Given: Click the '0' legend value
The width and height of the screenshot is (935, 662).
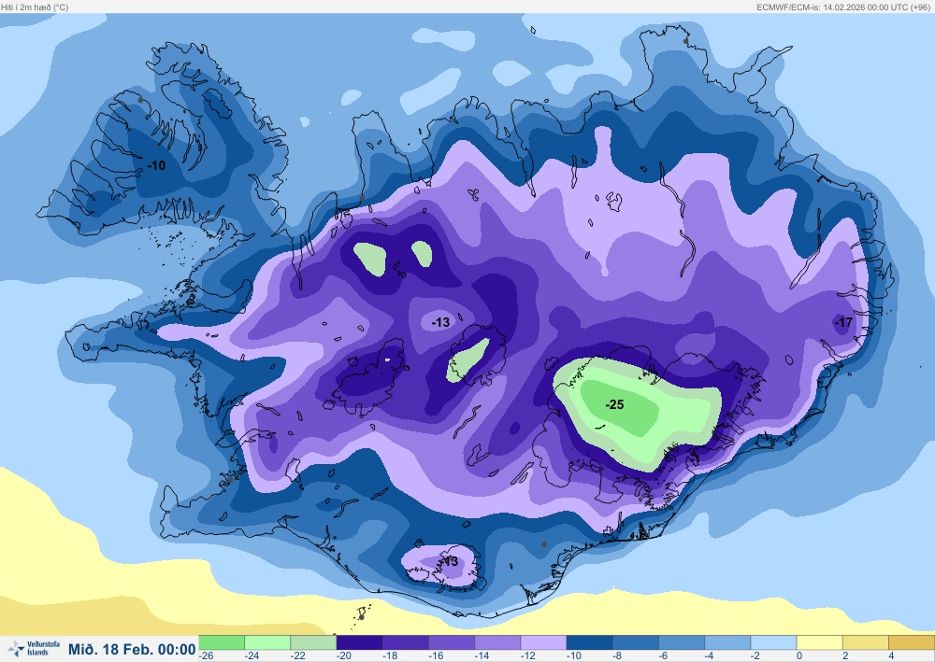Looking at the screenshot, I should pos(799,655).
